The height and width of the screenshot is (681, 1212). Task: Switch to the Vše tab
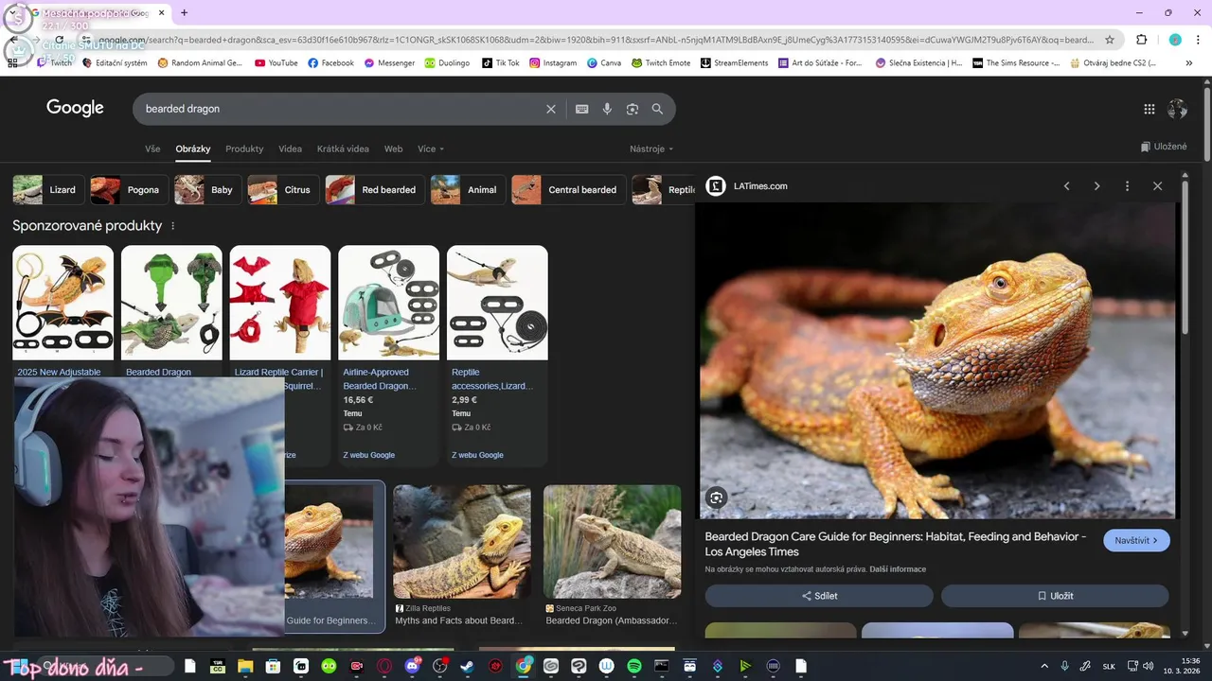[x=152, y=149]
